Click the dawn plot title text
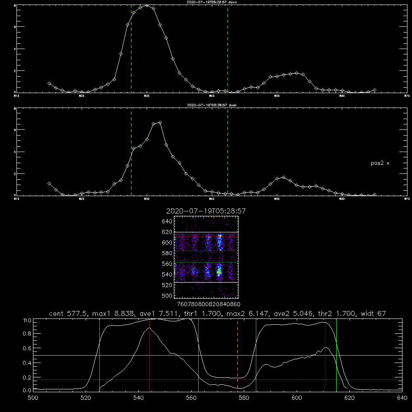This screenshot has height=412, width=412. pos(211,2)
